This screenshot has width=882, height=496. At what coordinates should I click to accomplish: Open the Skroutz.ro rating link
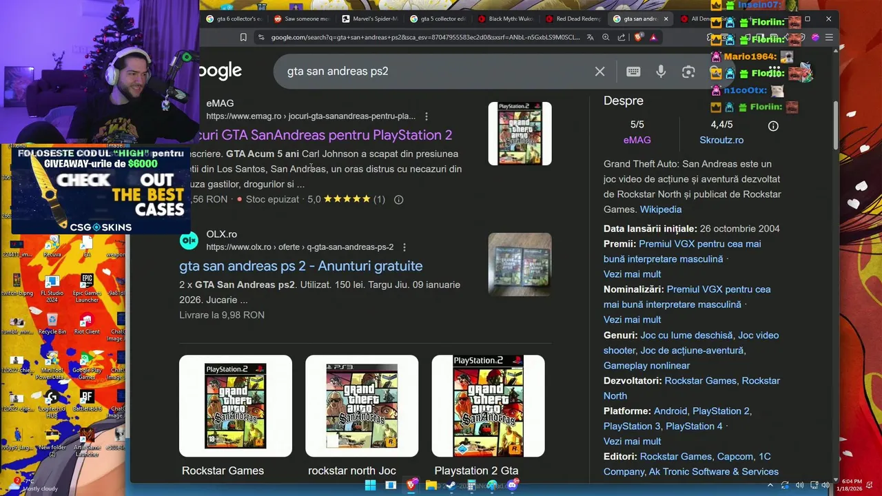pos(721,140)
